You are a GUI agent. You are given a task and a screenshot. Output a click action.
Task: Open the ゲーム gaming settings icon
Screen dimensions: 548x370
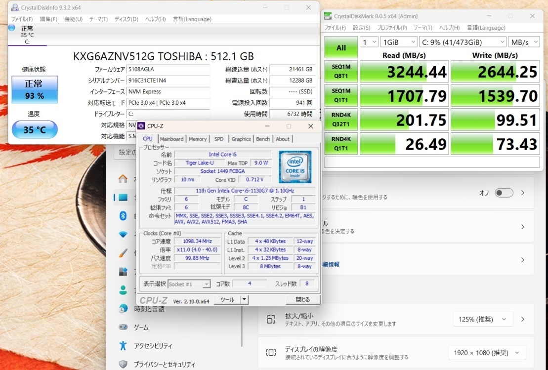click(x=122, y=327)
